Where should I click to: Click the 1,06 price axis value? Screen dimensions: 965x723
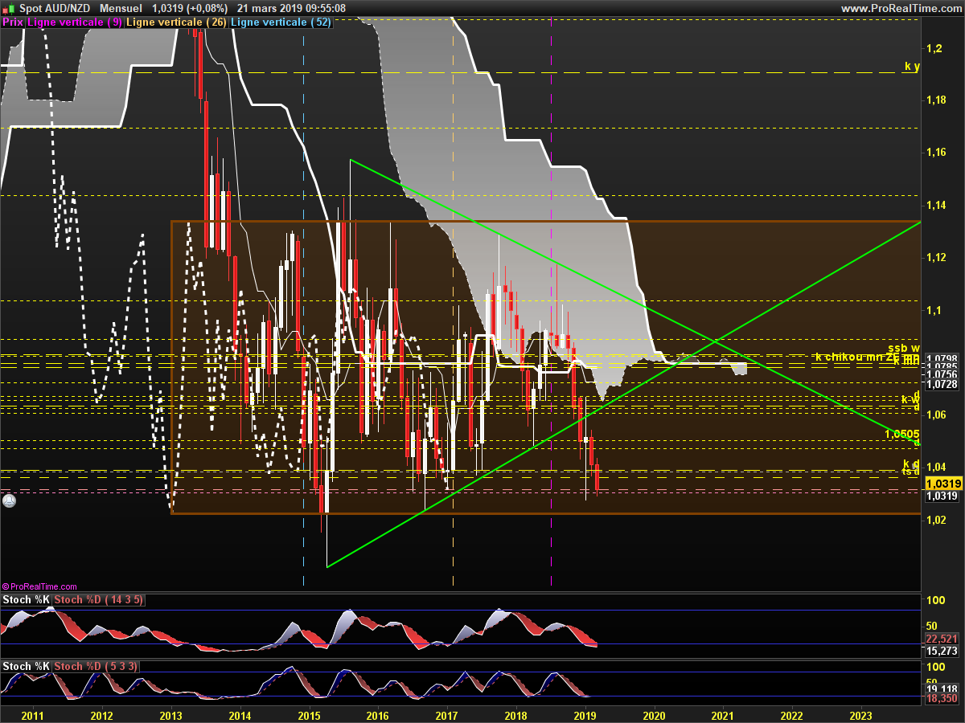coord(936,415)
